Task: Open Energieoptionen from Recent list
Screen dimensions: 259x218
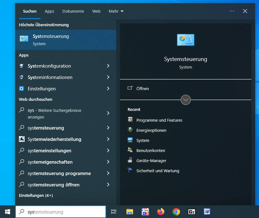Action: [151, 130]
